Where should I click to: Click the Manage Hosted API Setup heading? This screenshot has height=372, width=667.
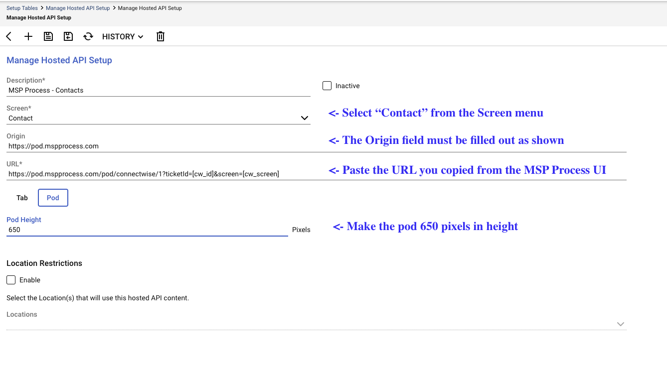59,60
